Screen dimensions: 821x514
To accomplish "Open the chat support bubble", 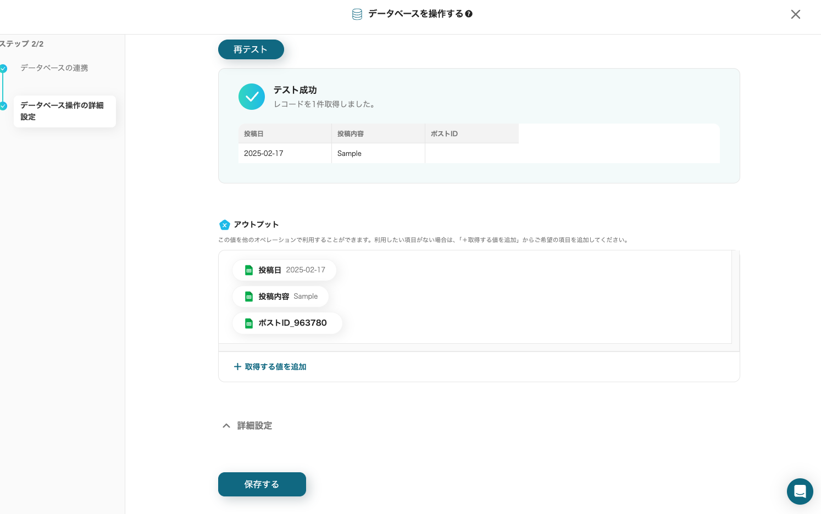I will click(x=800, y=491).
